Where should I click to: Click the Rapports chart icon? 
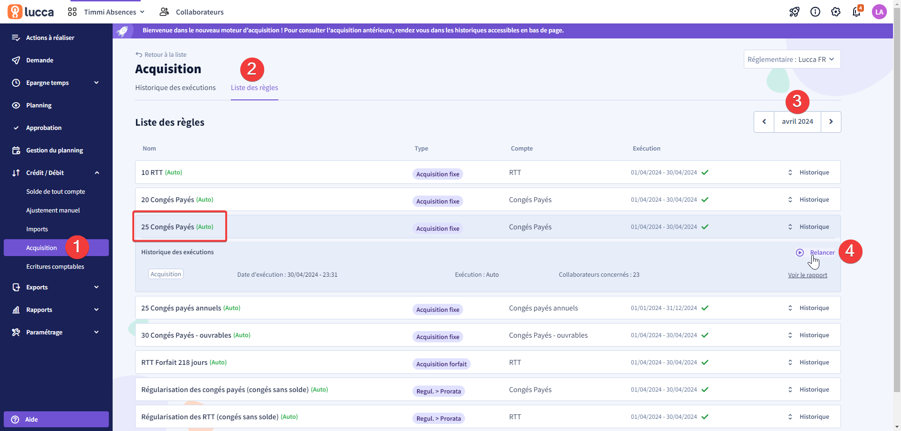16,310
